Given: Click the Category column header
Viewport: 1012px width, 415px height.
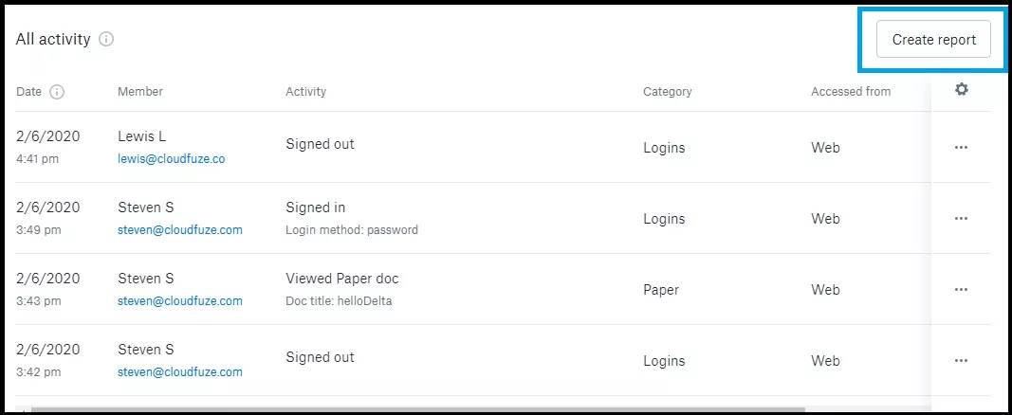Looking at the screenshot, I should [668, 92].
